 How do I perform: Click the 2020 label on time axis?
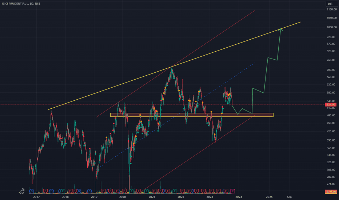coord(122,197)
